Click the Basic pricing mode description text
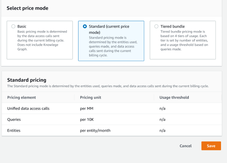This screenshot has width=227, height=163. point(42,40)
